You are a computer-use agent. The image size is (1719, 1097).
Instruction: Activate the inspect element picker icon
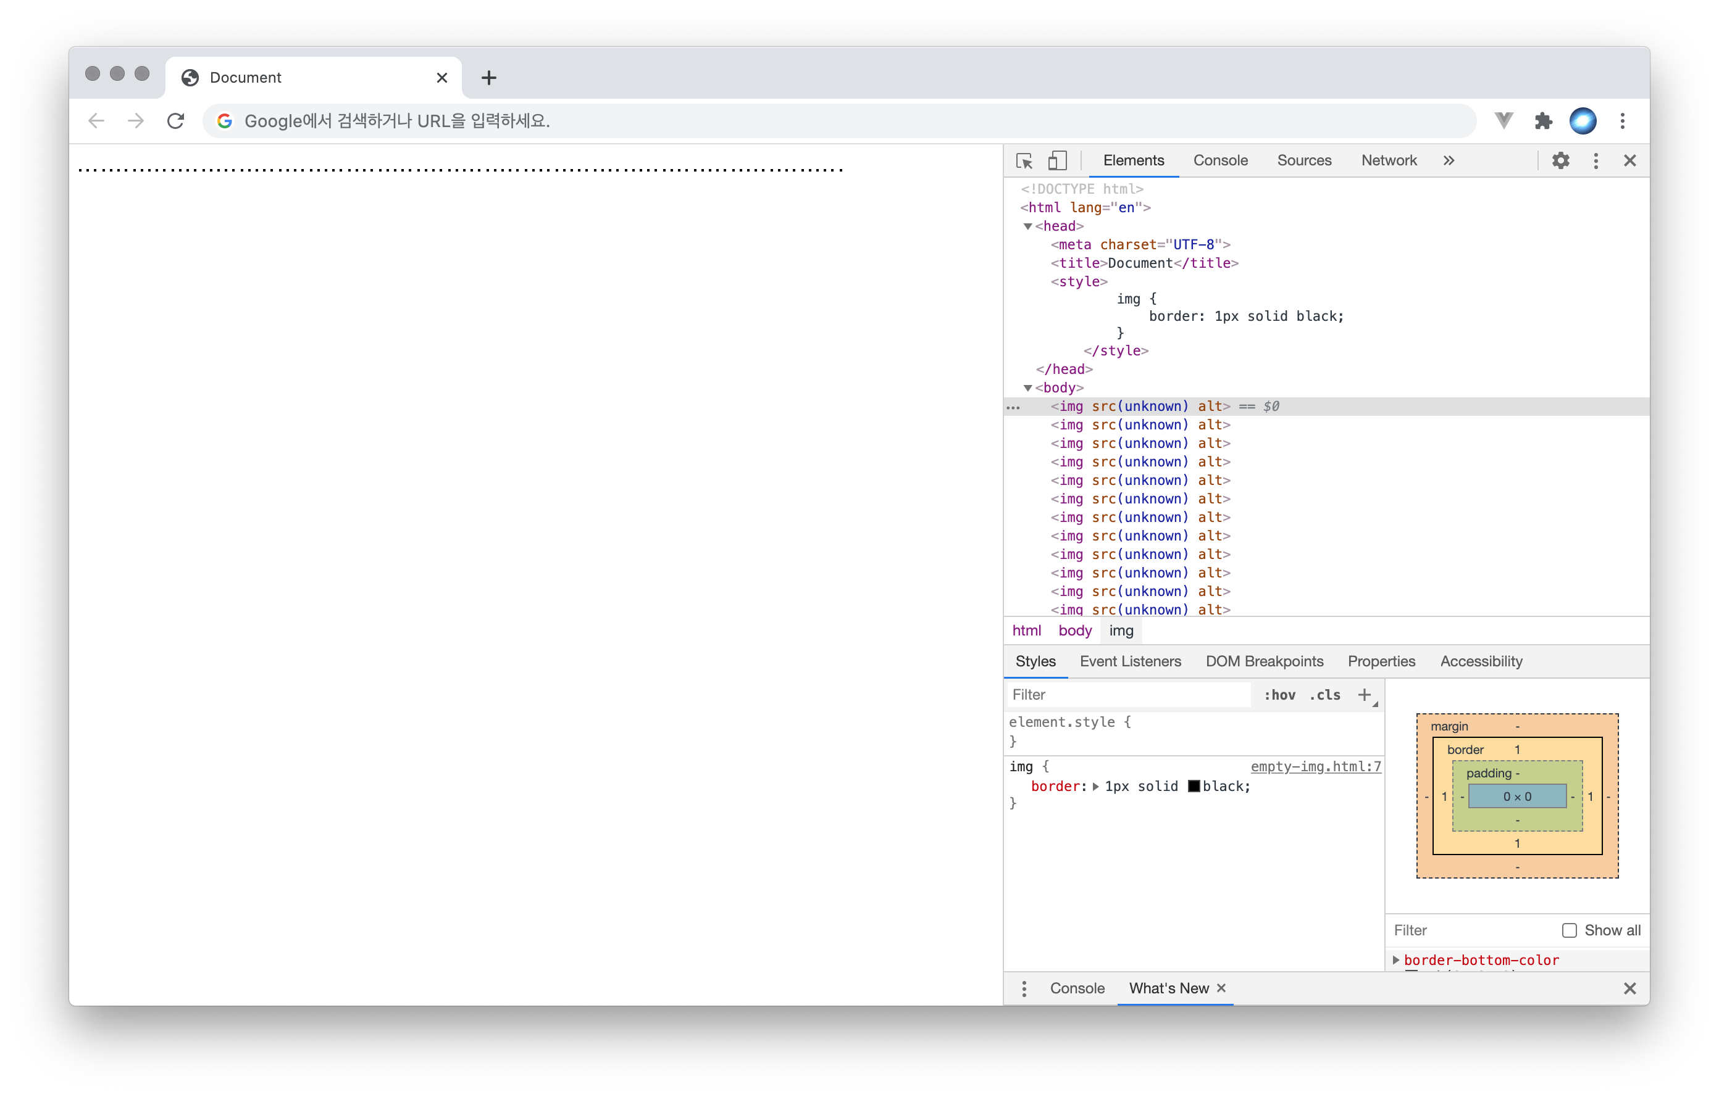click(1024, 160)
